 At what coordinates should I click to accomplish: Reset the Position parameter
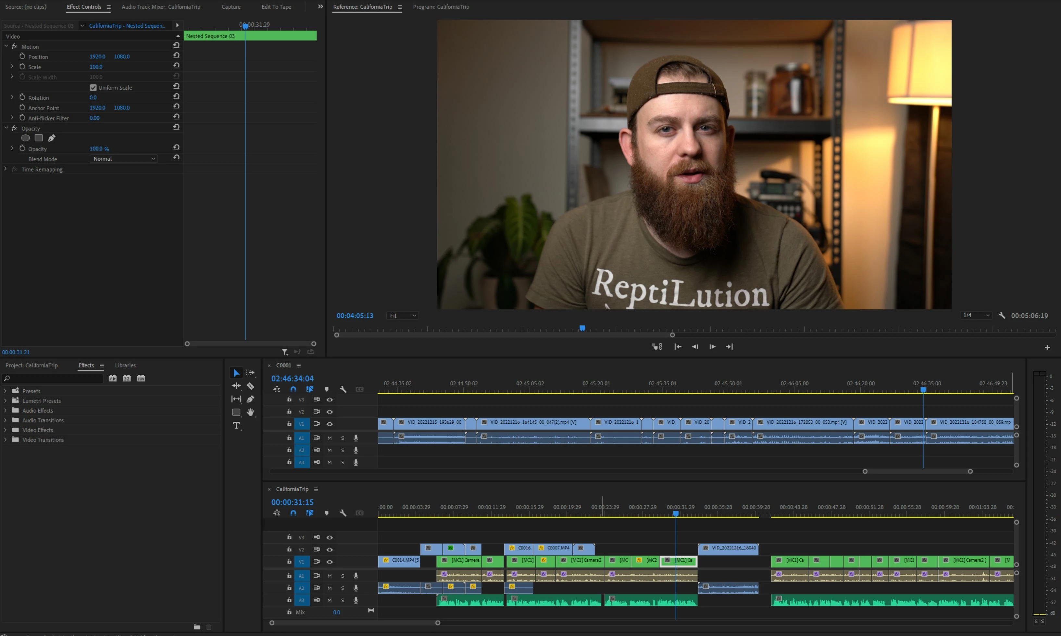click(176, 56)
